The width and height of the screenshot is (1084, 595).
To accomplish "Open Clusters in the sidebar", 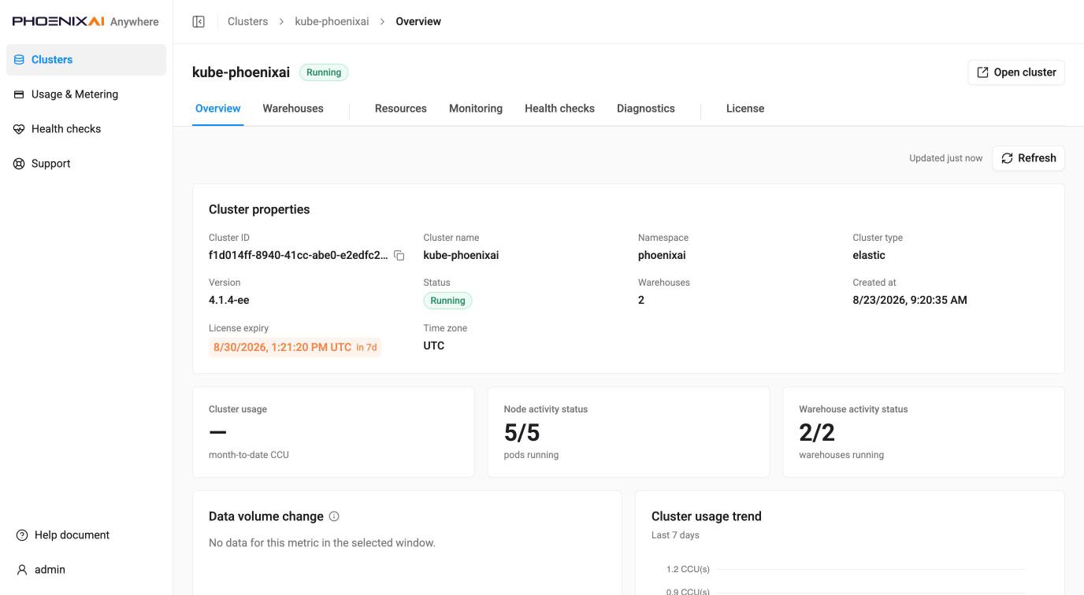I will pos(86,60).
